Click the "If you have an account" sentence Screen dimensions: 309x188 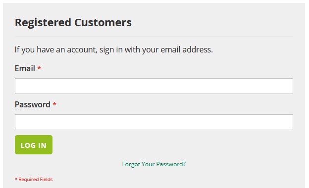pos(114,49)
